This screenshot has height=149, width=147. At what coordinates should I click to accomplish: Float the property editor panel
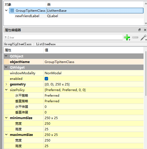point(140,30)
